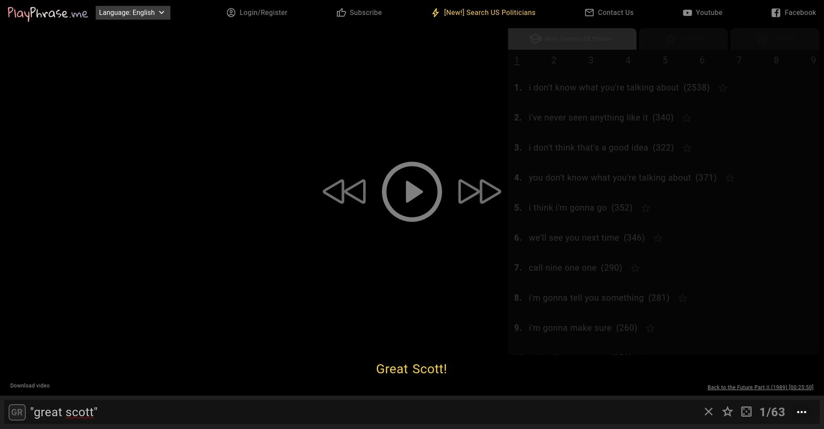Click the Back to the Future Part II source link
Image resolution: width=824 pixels, height=429 pixels.
click(x=760, y=387)
